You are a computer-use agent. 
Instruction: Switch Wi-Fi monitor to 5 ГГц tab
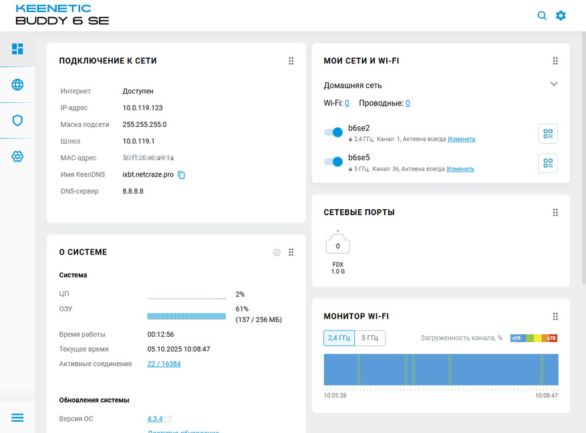pos(370,338)
